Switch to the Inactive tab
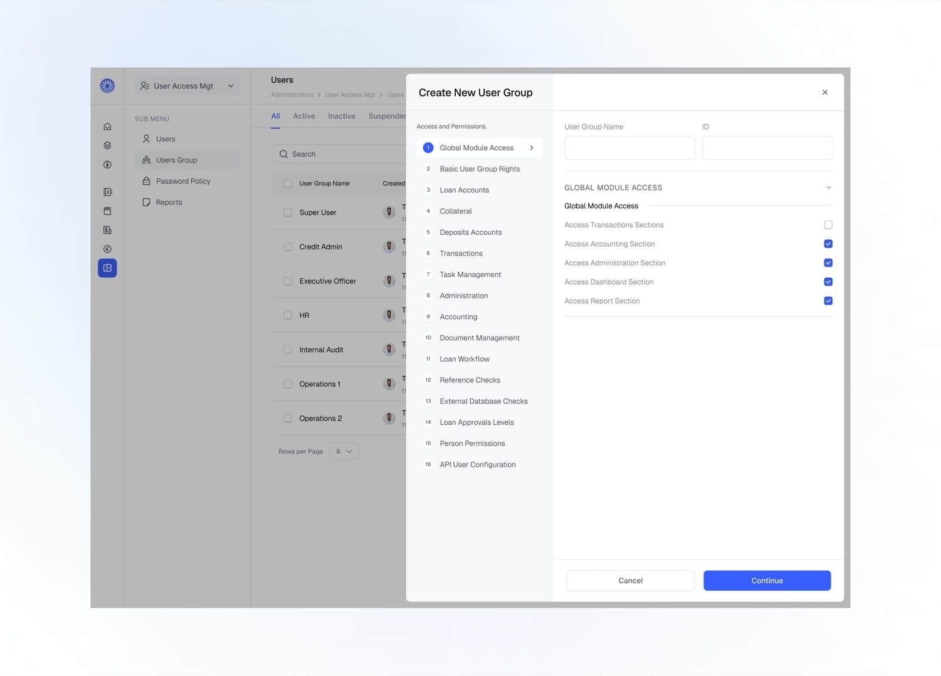Image resolution: width=941 pixels, height=676 pixels. click(x=342, y=116)
